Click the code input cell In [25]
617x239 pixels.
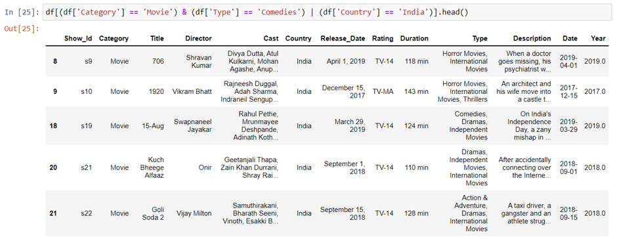pos(328,12)
